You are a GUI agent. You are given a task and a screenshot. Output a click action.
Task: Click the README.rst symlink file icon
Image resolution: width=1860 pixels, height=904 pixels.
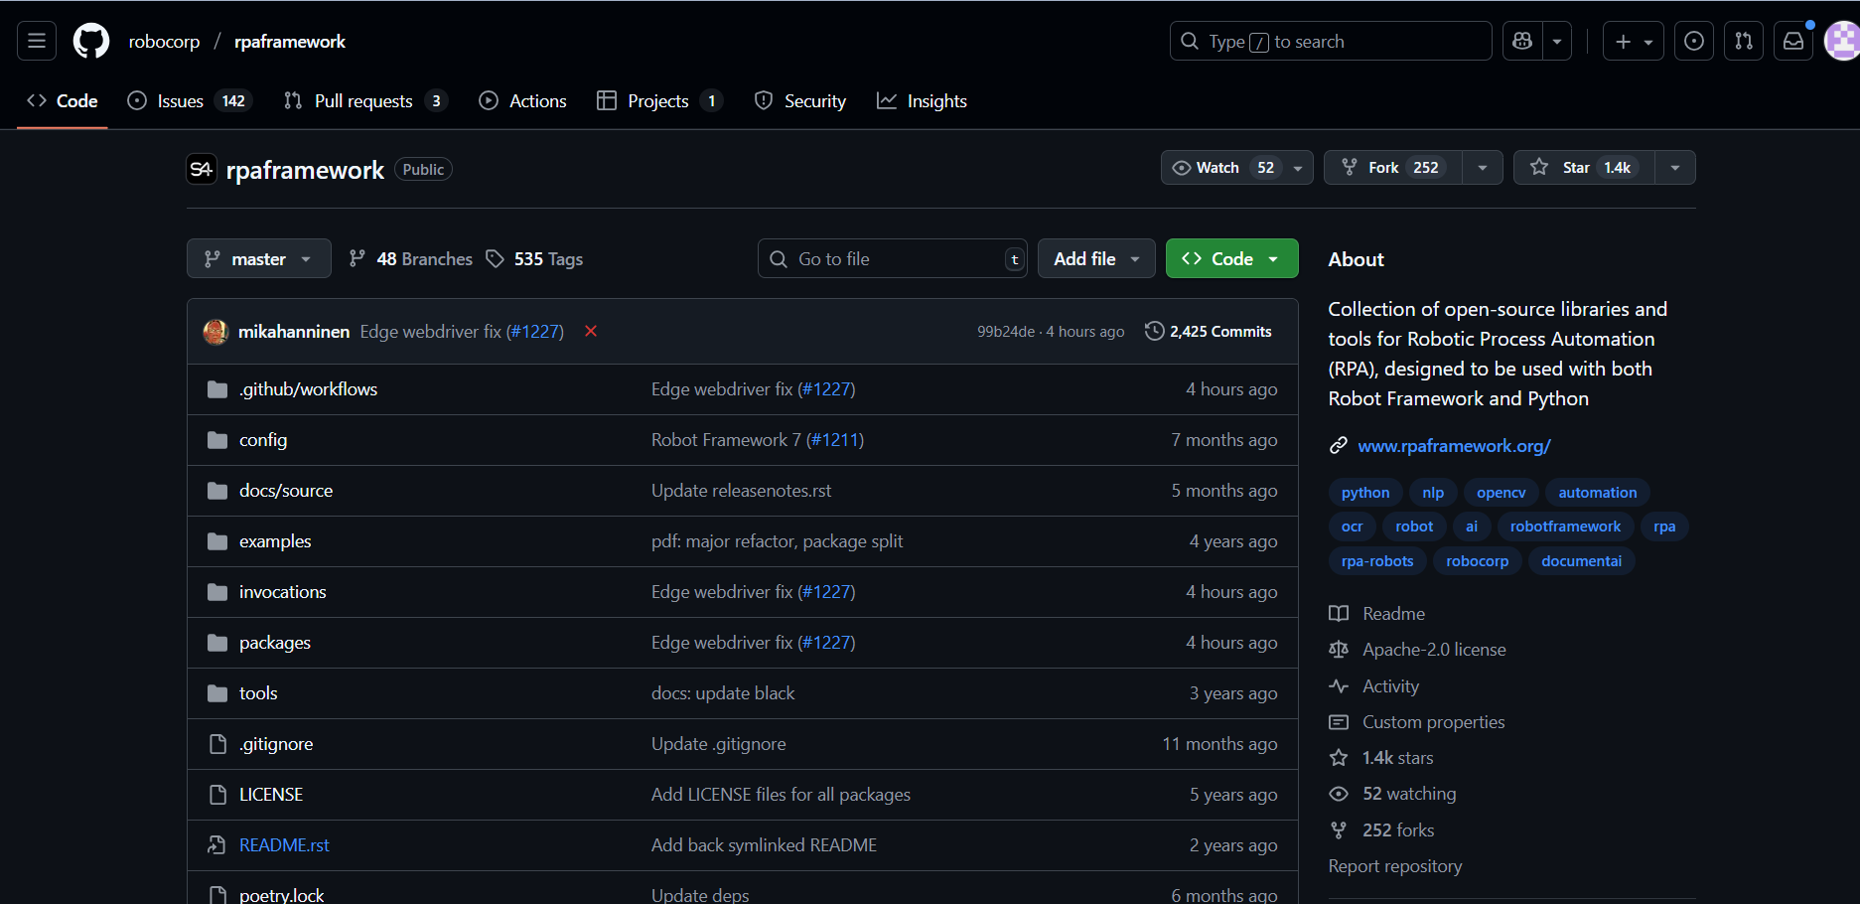[217, 844]
